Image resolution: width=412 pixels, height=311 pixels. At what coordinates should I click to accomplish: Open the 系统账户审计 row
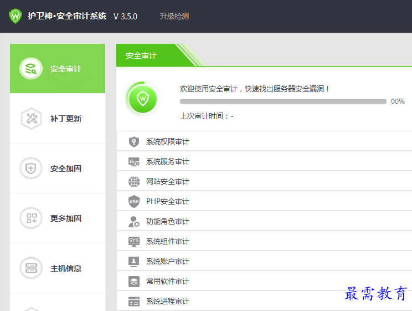pos(264,261)
